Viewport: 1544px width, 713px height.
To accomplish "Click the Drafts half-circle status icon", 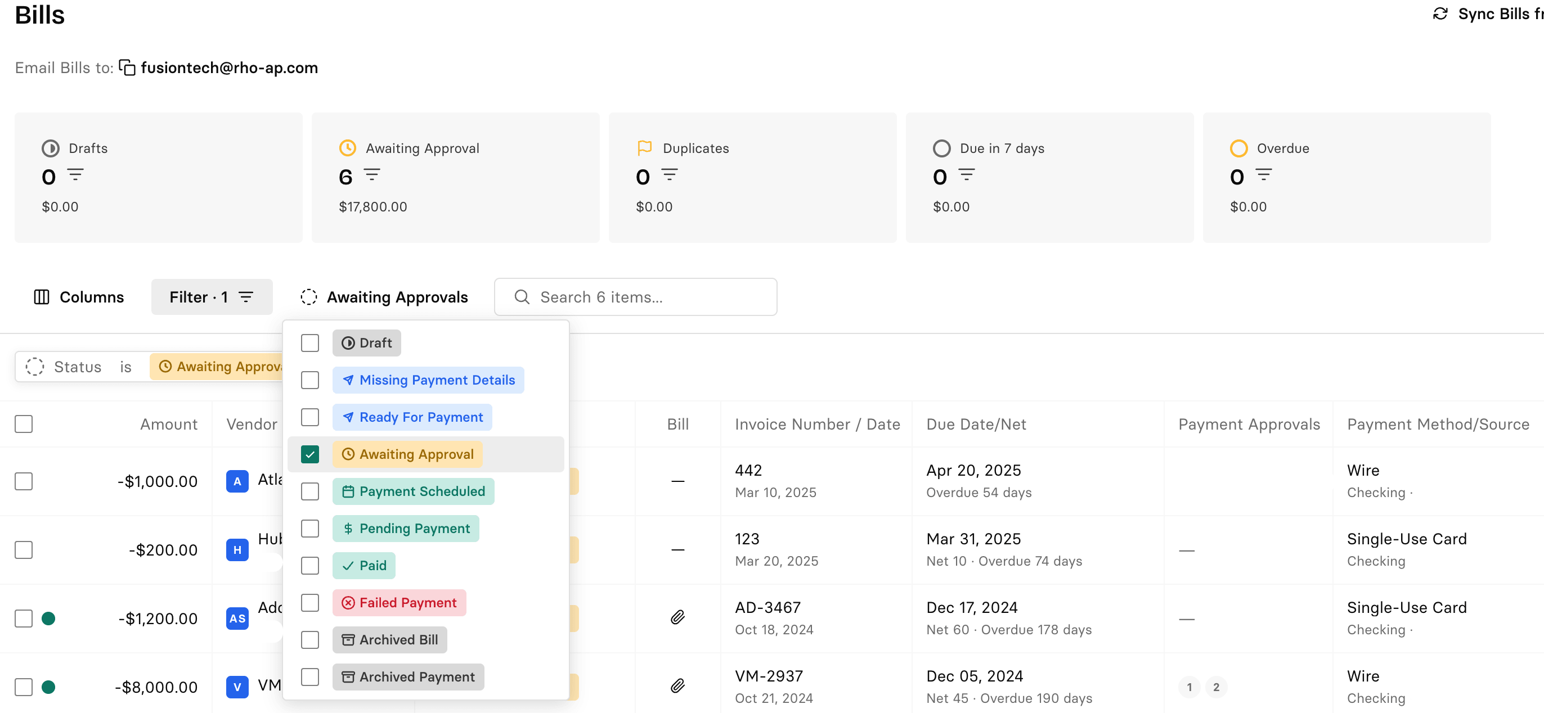I will tap(50, 148).
